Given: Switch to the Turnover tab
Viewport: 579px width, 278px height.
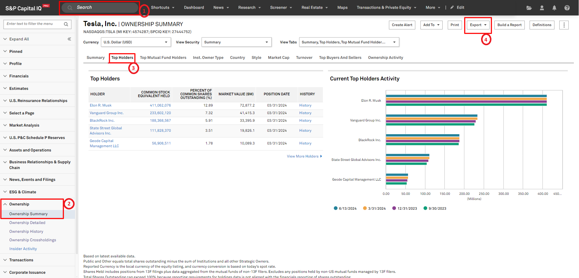Looking at the screenshot, I should pos(304,58).
